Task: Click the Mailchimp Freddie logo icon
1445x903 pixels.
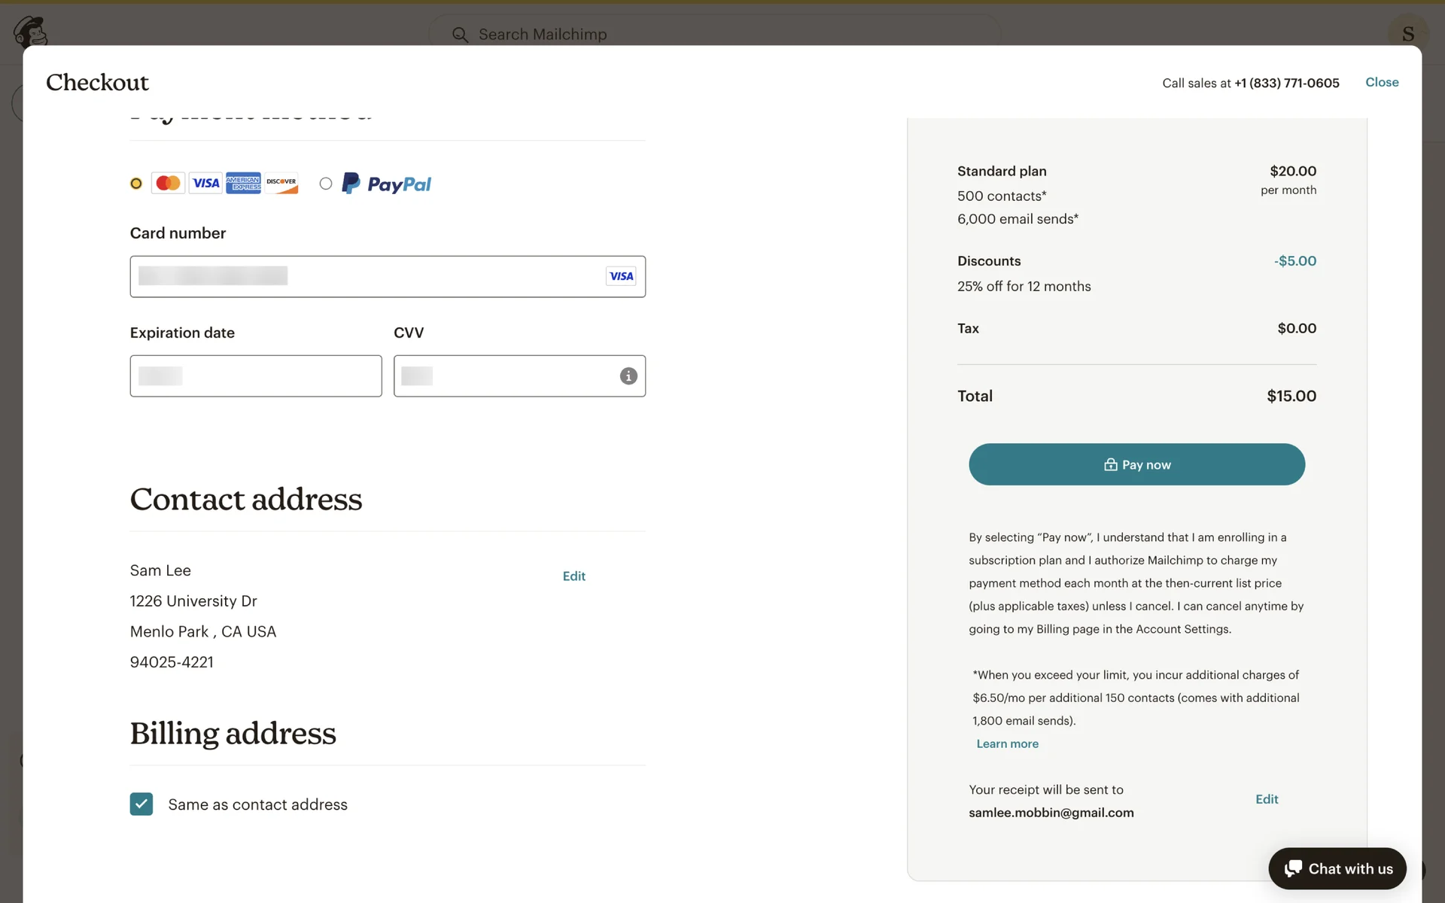Action: point(31,31)
